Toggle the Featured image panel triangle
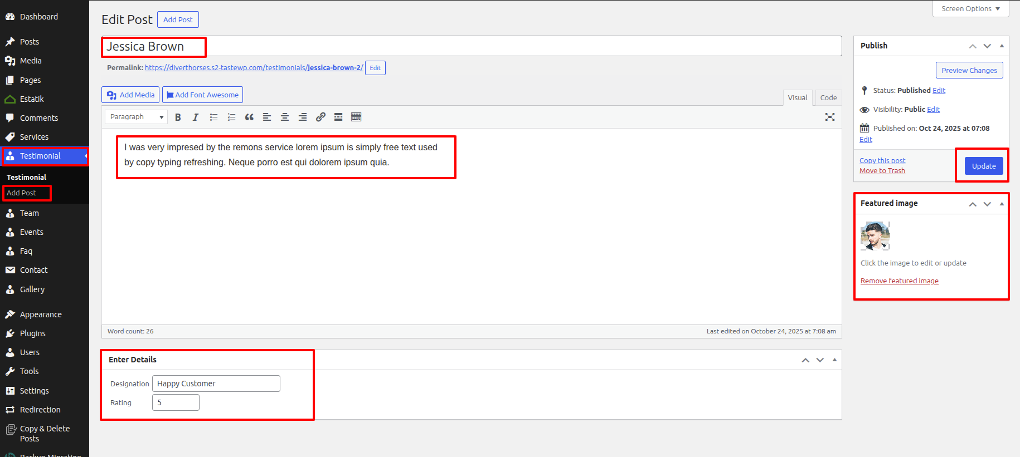The width and height of the screenshot is (1020, 457). [x=1002, y=204]
